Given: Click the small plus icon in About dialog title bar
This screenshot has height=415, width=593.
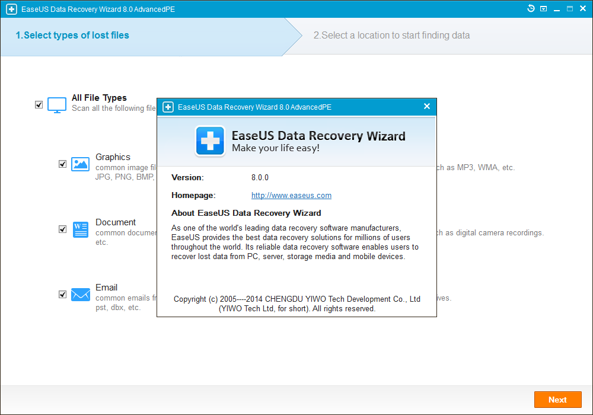Looking at the screenshot, I should [168, 107].
